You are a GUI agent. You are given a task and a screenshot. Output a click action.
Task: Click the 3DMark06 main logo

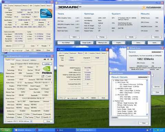pos(69,7)
